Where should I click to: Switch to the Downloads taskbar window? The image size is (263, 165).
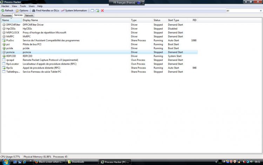pos(82,162)
